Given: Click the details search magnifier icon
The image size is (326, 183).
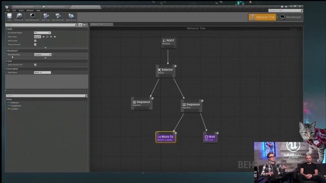Looking at the screenshot, I should (76, 25).
